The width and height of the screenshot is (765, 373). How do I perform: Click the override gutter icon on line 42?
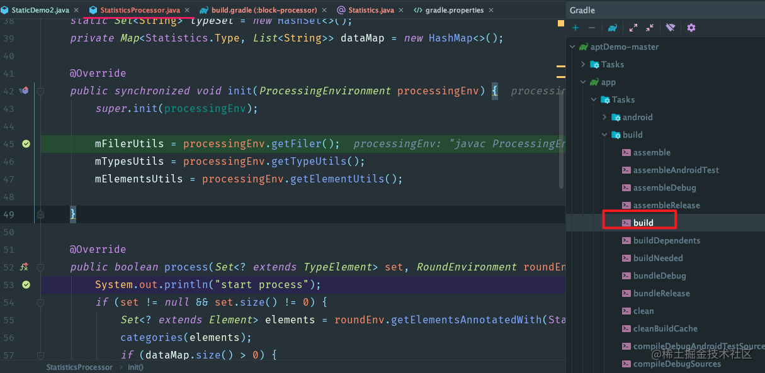[25, 91]
